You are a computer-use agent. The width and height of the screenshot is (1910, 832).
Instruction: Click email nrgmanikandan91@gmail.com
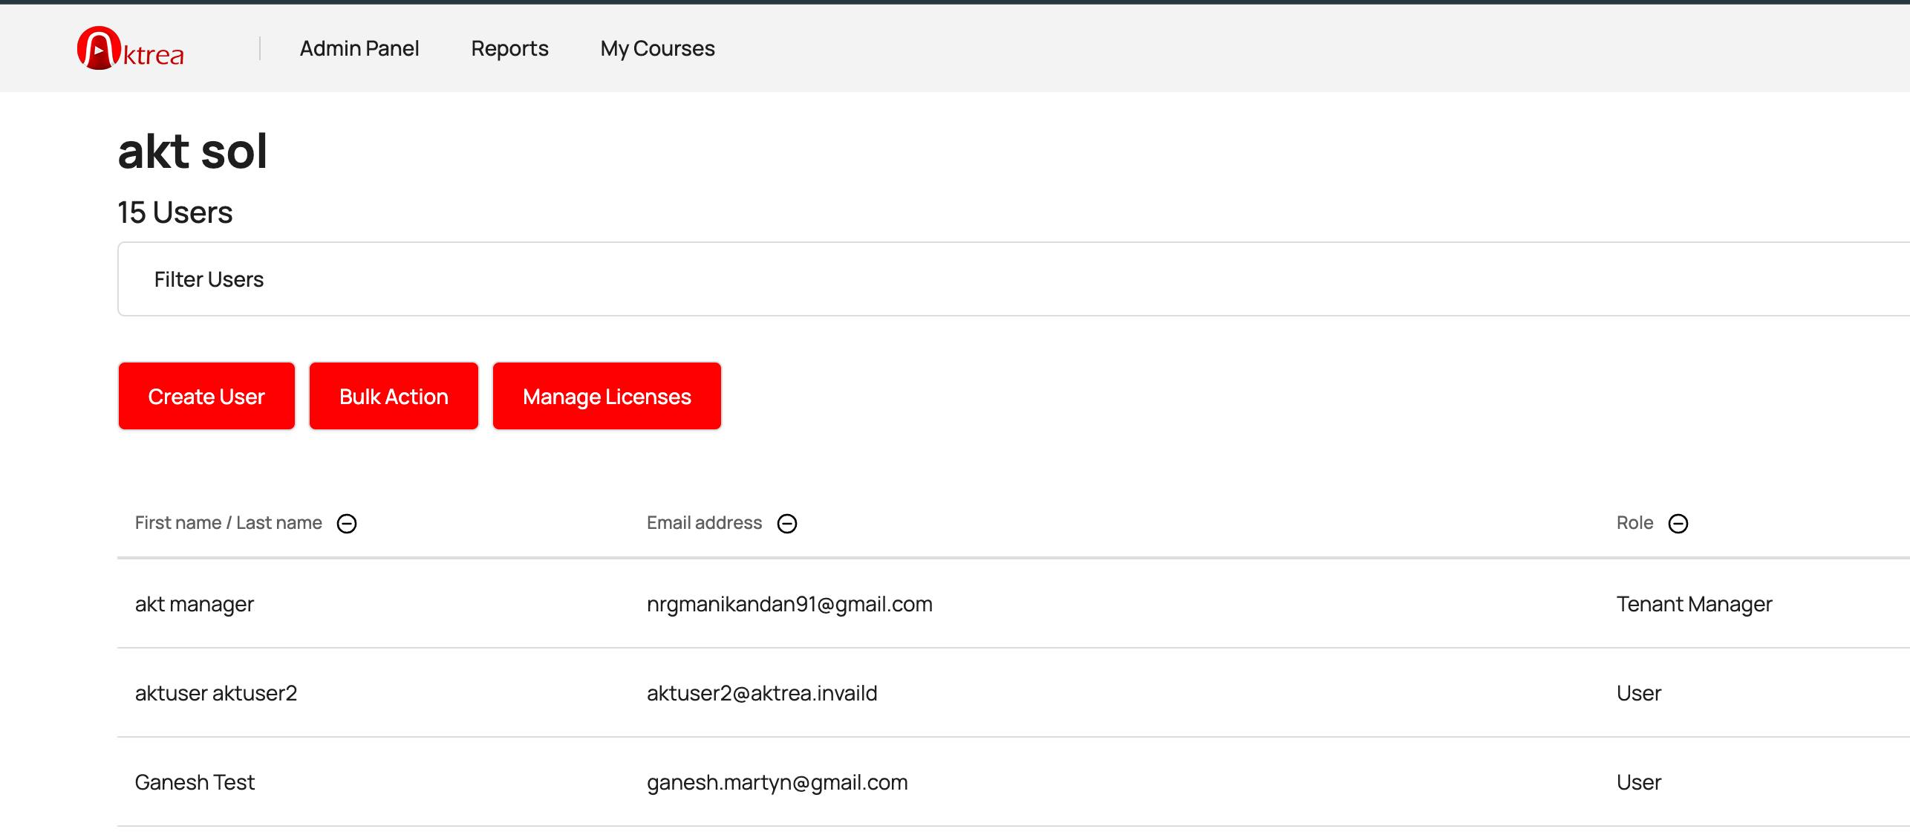[789, 604]
